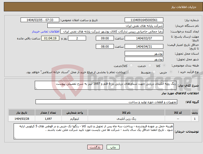The width and height of the screenshot is (203, 154).
Task: Click the delivery province field بوشهر
Action: (x=144, y=53)
